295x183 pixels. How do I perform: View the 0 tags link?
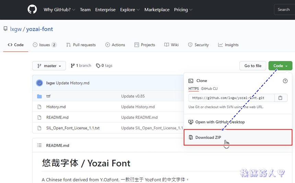click(104, 66)
